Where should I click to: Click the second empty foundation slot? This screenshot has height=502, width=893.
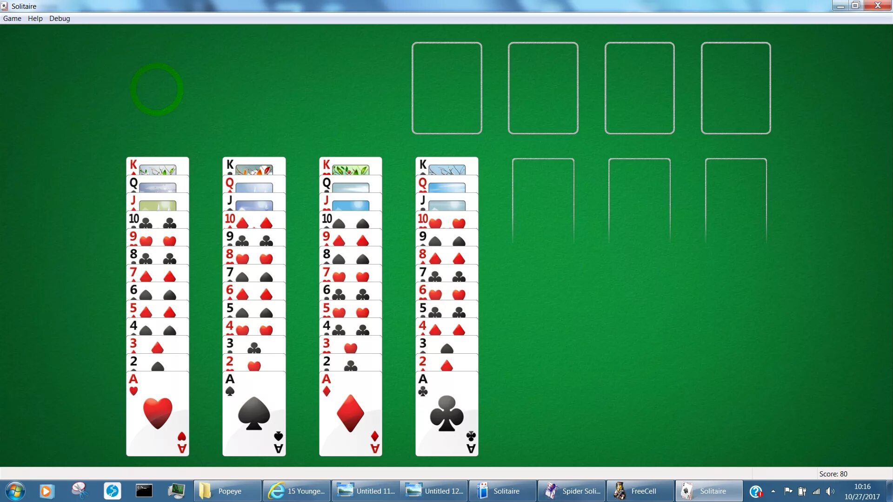(x=542, y=88)
